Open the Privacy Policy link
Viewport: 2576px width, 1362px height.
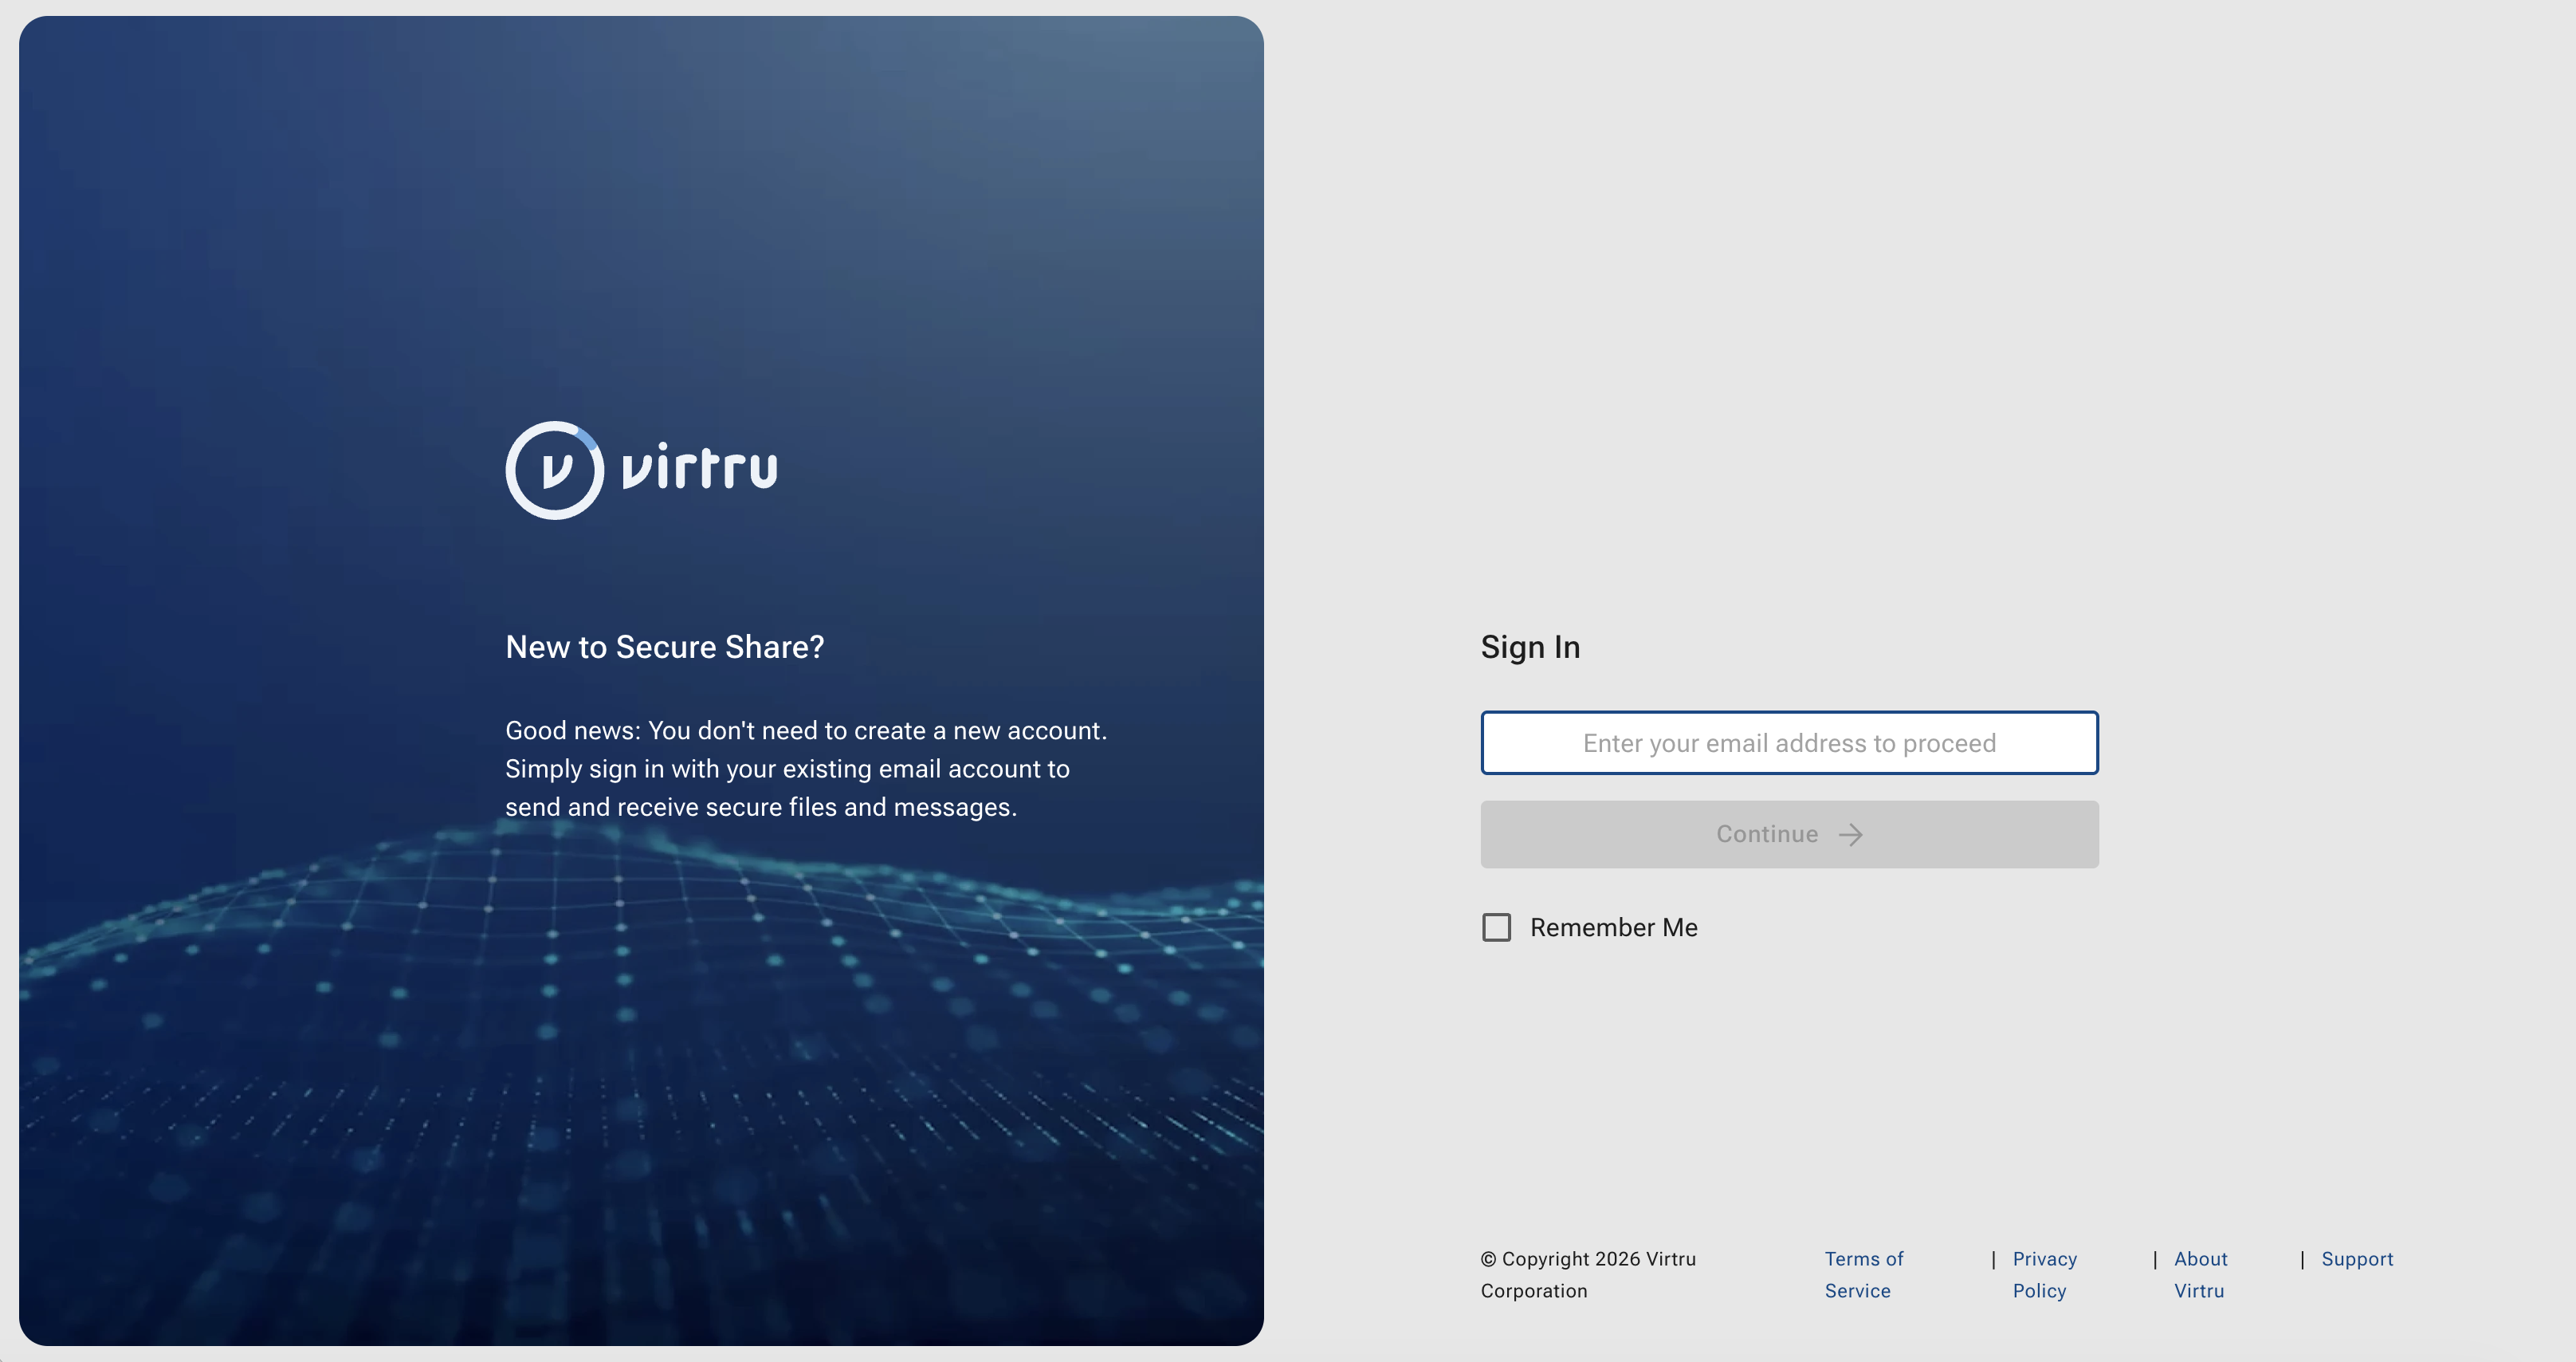point(2044,1275)
